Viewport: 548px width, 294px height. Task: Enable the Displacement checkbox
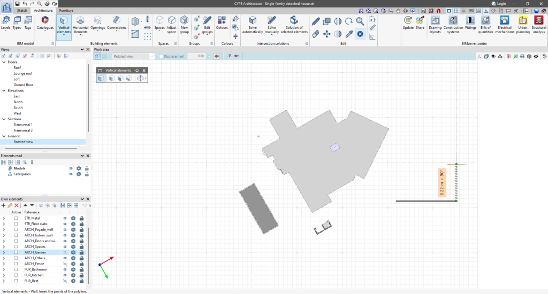[x=162, y=56]
